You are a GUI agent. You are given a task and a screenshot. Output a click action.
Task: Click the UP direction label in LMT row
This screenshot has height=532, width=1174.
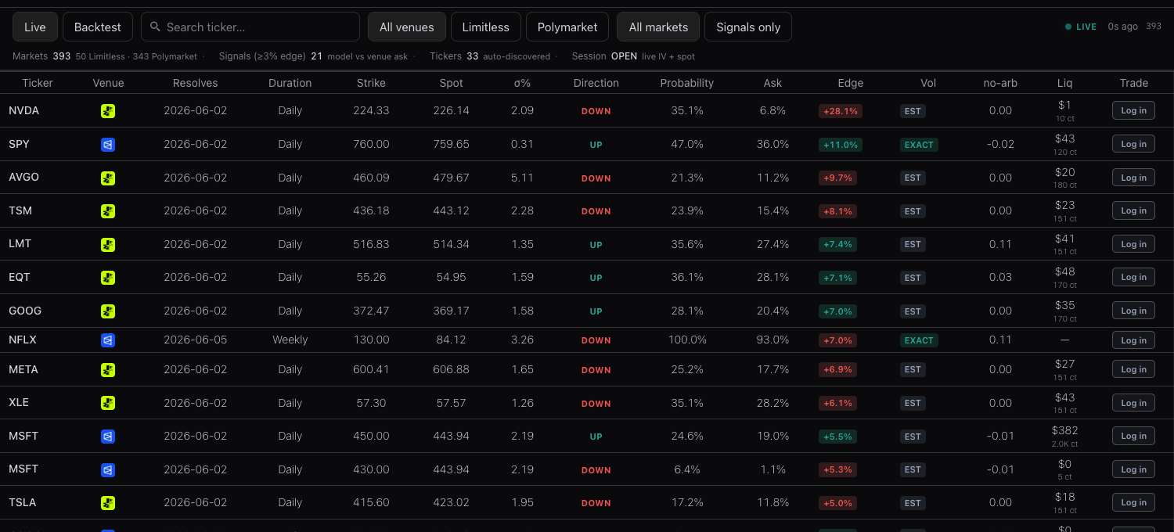596,245
